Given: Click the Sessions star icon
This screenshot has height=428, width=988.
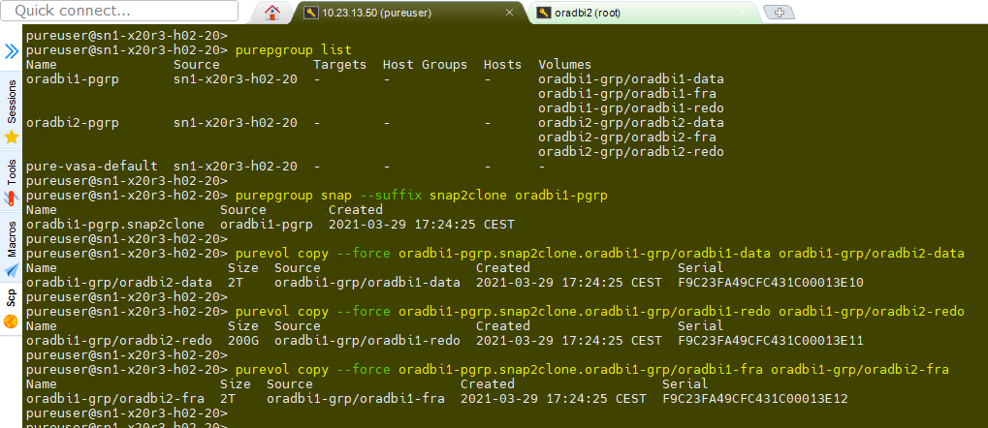Looking at the screenshot, I should 12,137.
